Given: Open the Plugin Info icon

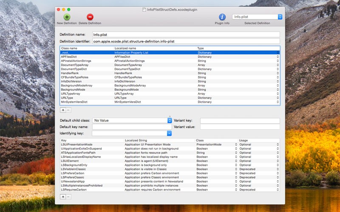Looking at the screenshot, I should click(222, 17).
